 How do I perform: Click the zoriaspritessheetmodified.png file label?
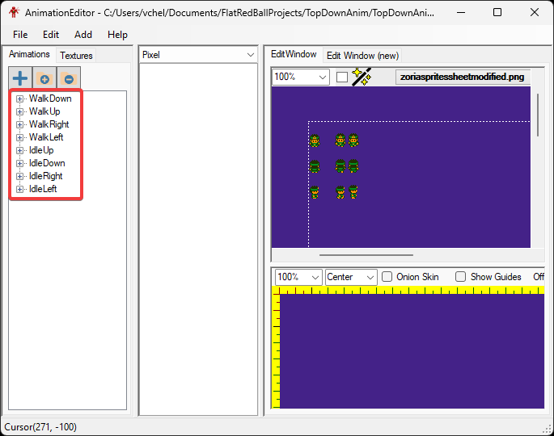click(x=463, y=78)
